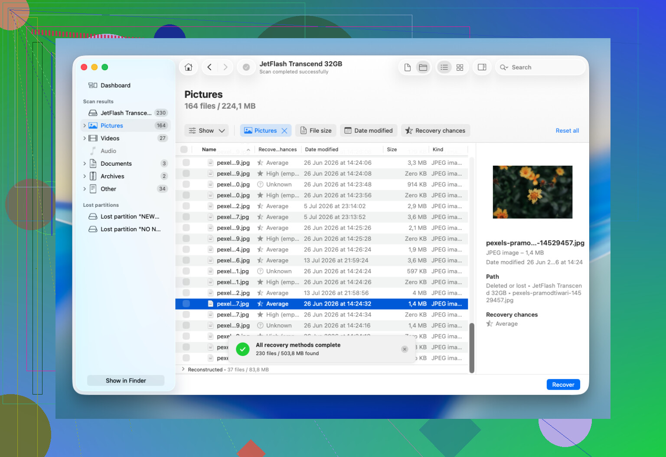
Task: Check the first pexel...9.jpg file checkbox
Action: [x=186, y=163]
